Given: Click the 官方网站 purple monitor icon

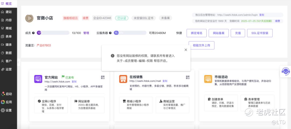Looking at the screenshot, I should (38, 79).
